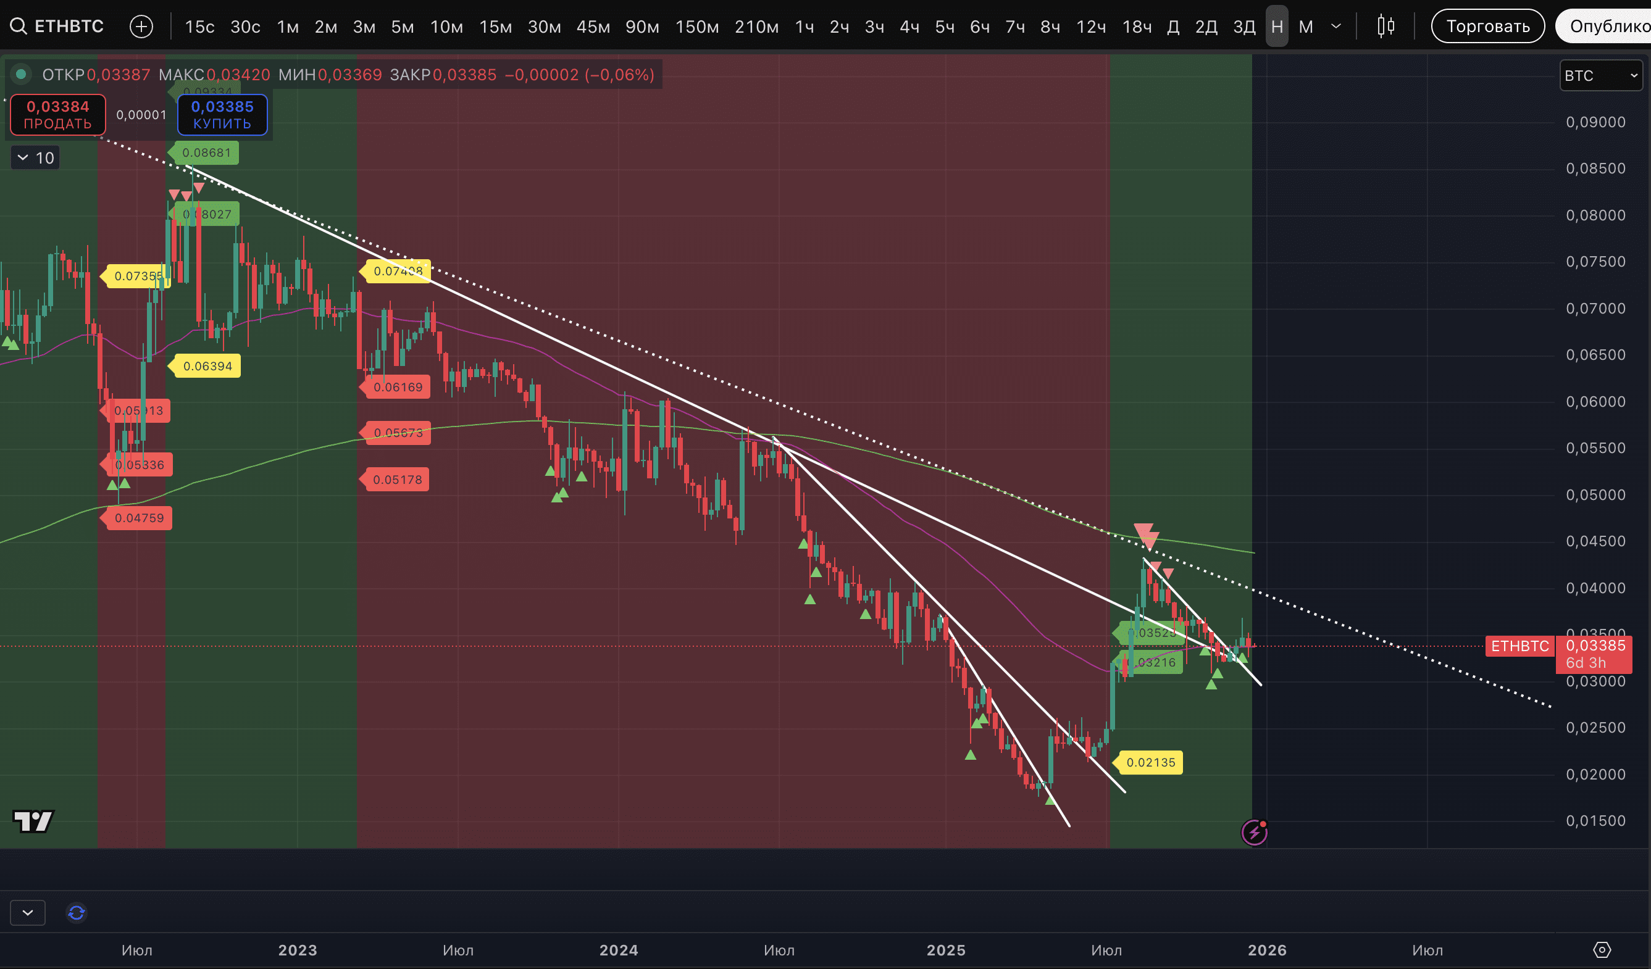Open time axis settings gear
This screenshot has height=969, width=1651.
[x=1601, y=949]
